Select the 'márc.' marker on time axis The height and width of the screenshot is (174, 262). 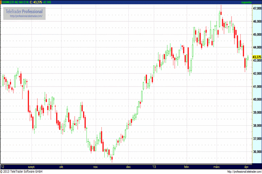pos(217,166)
